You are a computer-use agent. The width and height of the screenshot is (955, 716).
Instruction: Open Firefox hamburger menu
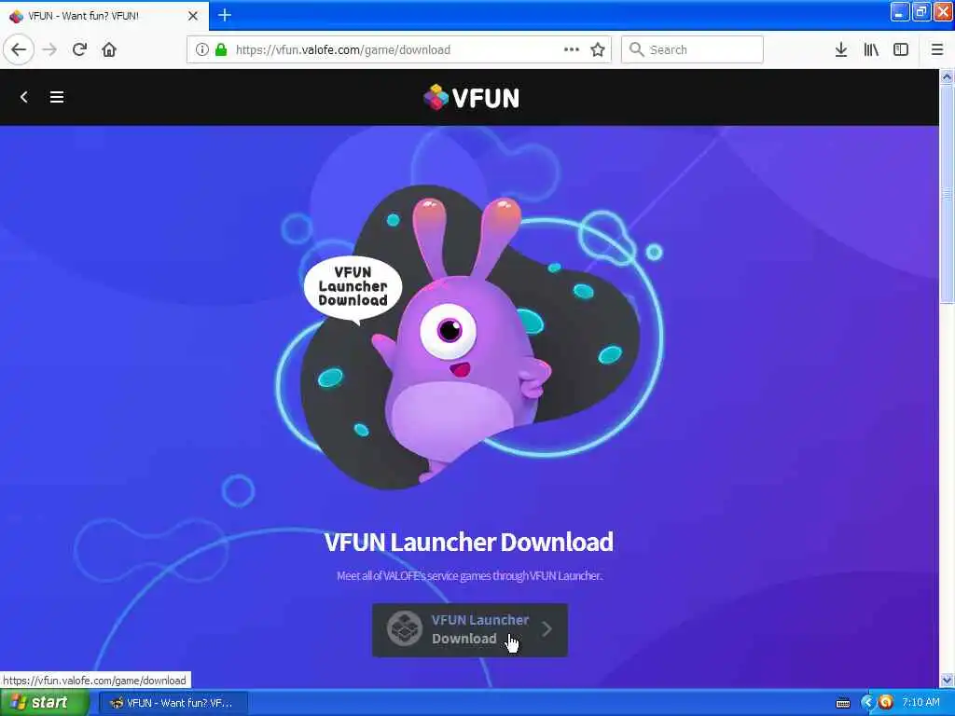937,49
